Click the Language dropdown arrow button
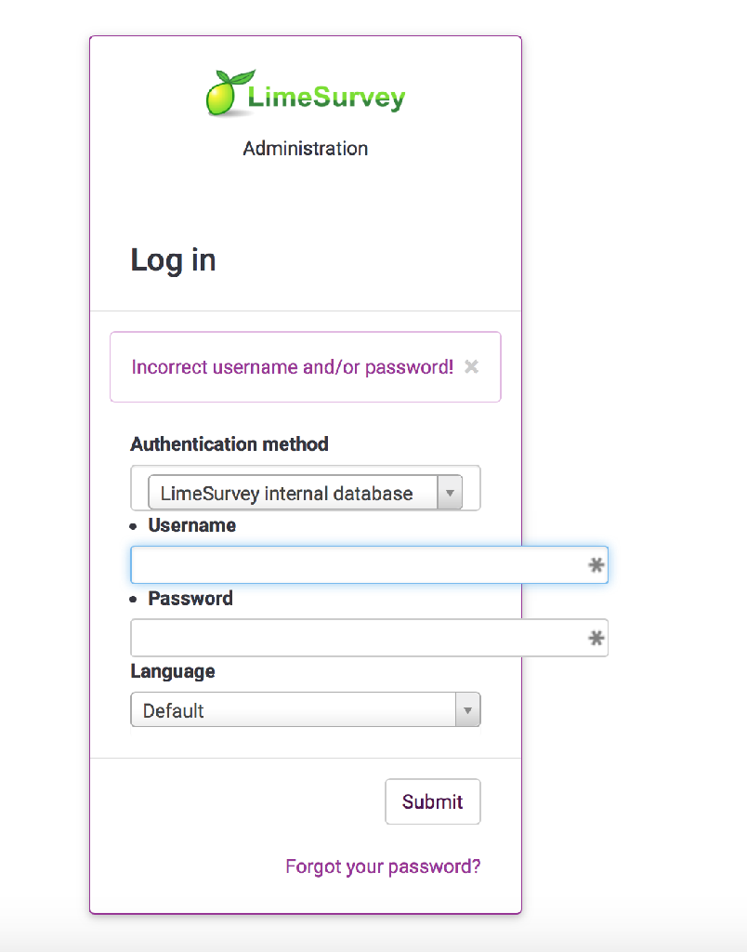747x952 pixels. pos(468,710)
